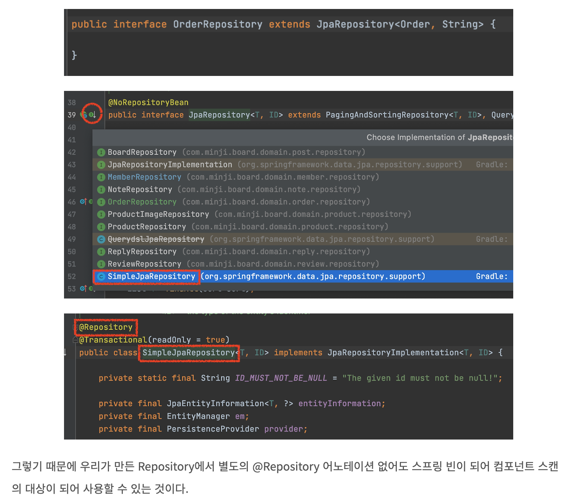572x502 pixels.
Task: Click the @NoRepositoryBean annotation
Action: click(x=148, y=102)
